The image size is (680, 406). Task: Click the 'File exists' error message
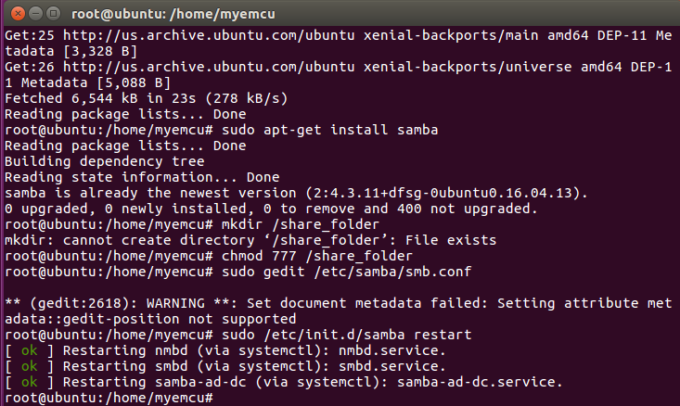pyautogui.click(x=451, y=240)
